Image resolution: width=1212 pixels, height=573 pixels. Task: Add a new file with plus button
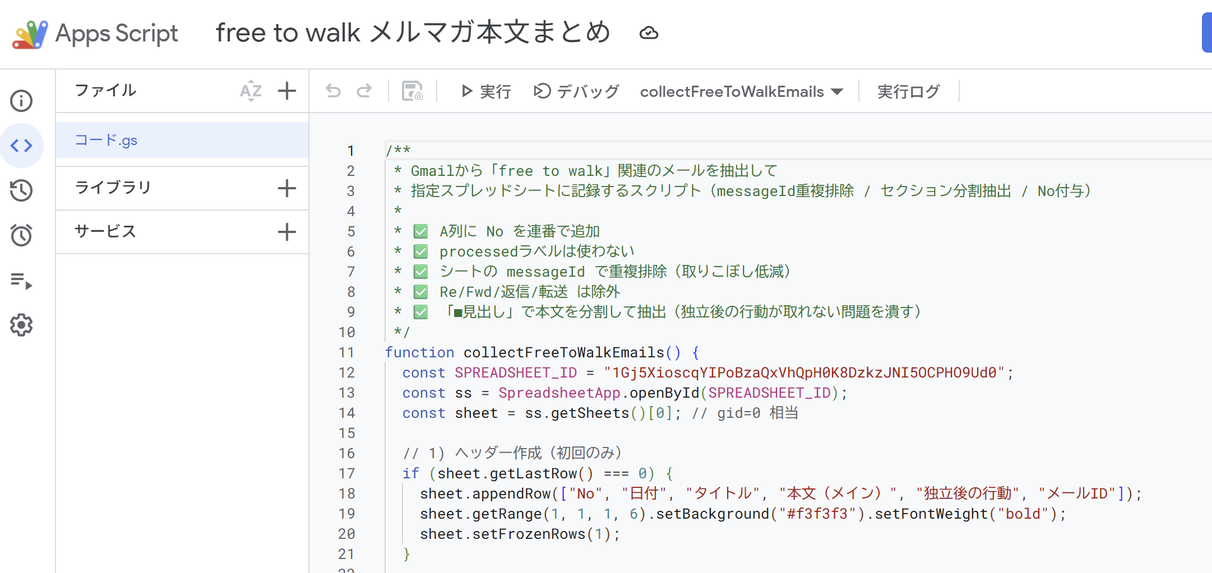(x=287, y=91)
